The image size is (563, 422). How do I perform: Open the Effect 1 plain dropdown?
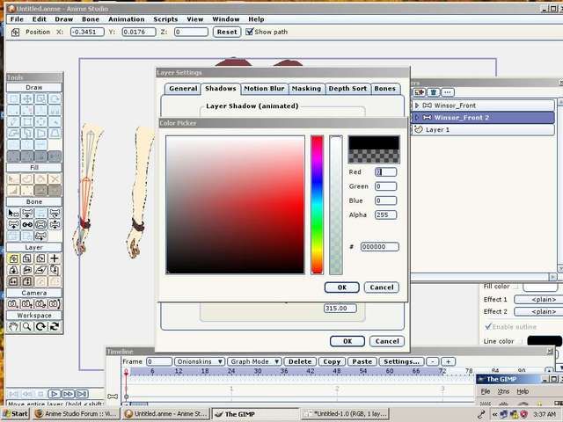pos(538,300)
